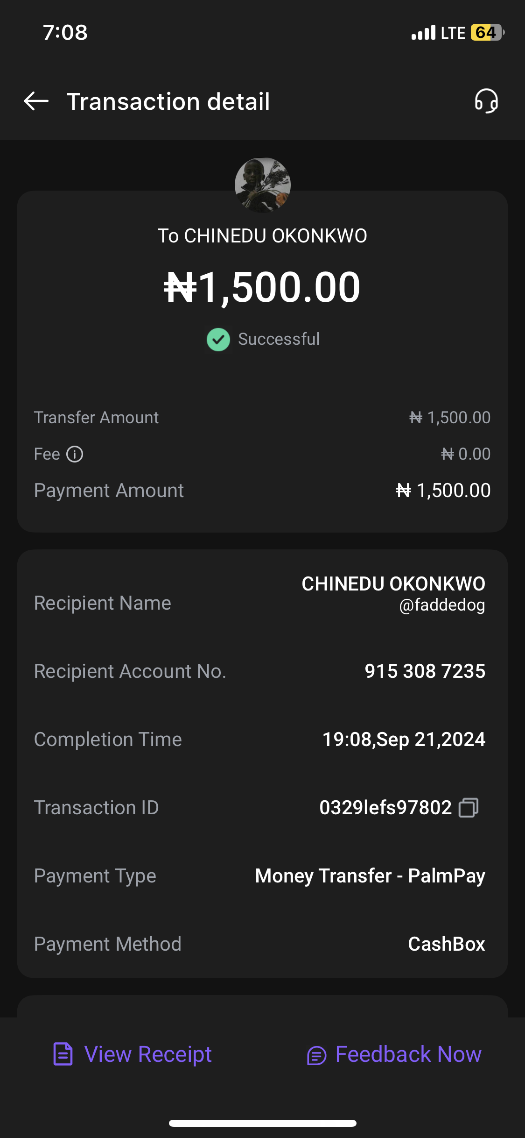
Task: Tap the Feedback Now chat icon
Action: 316,1055
